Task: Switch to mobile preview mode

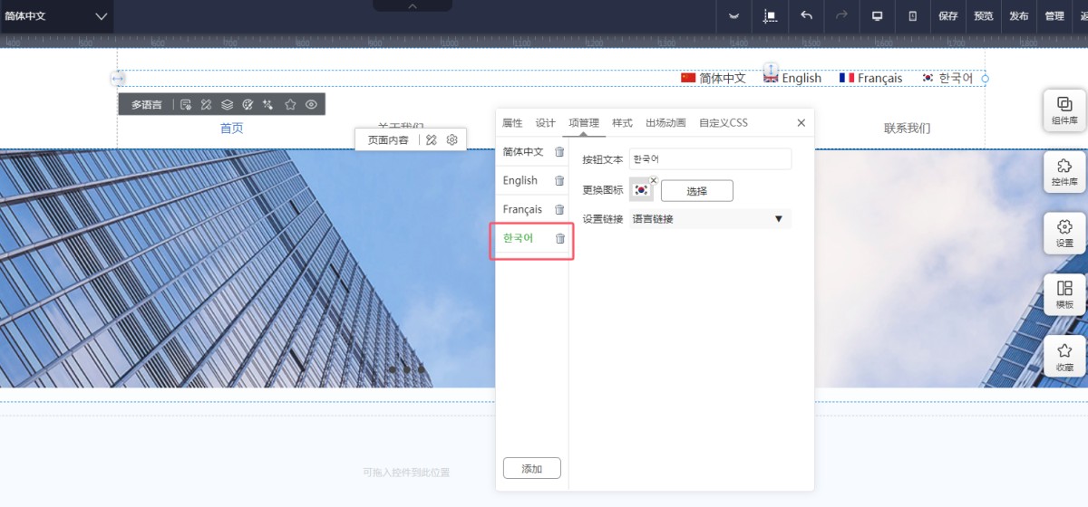Action: pos(913,16)
